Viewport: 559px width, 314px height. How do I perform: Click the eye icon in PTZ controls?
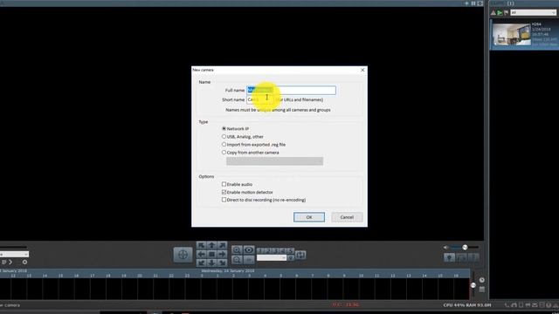coord(249,250)
